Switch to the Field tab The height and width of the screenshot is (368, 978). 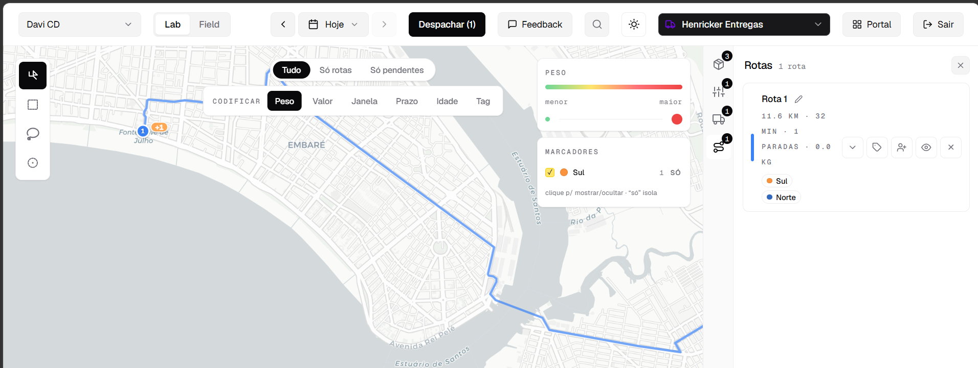pyautogui.click(x=209, y=24)
